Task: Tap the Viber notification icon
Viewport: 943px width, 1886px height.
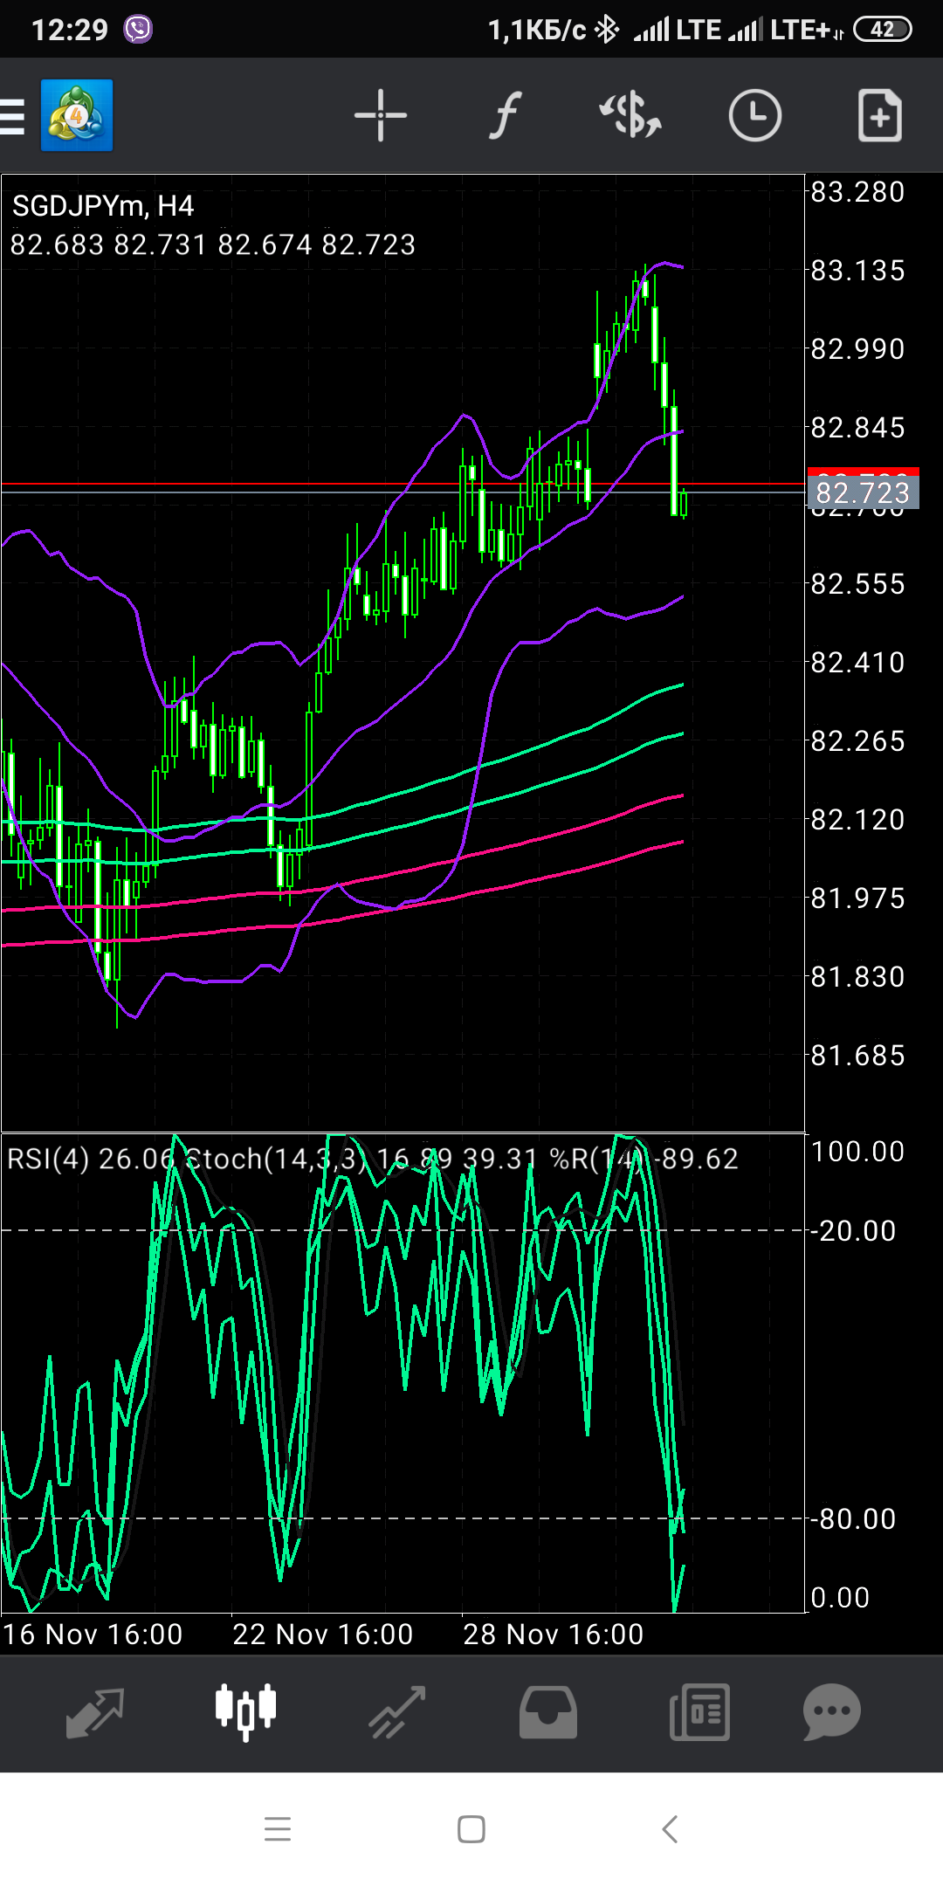Action: pos(138,29)
